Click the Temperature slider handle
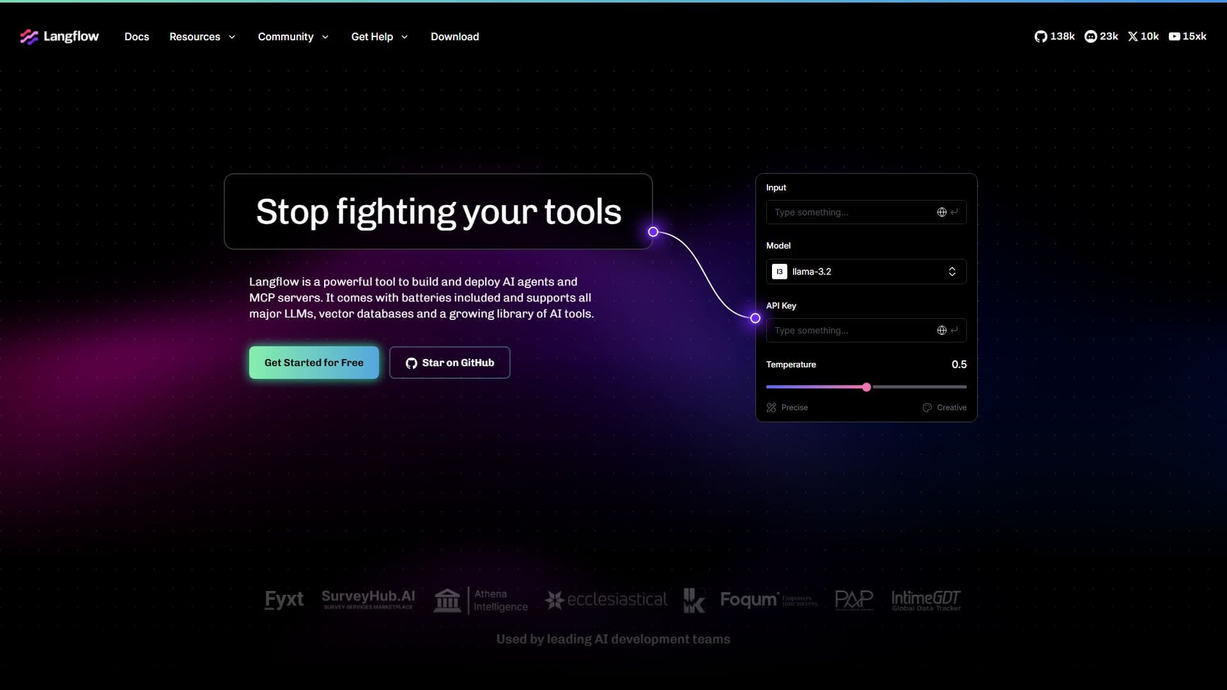The height and width of the screenshot is (690, 1227). click(867, 387)
